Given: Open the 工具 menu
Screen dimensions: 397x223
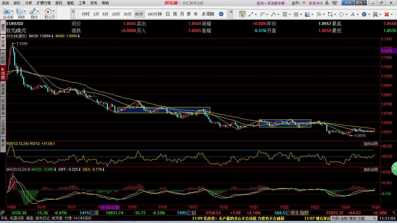Looking at the screenshot, I should (82, 3).
